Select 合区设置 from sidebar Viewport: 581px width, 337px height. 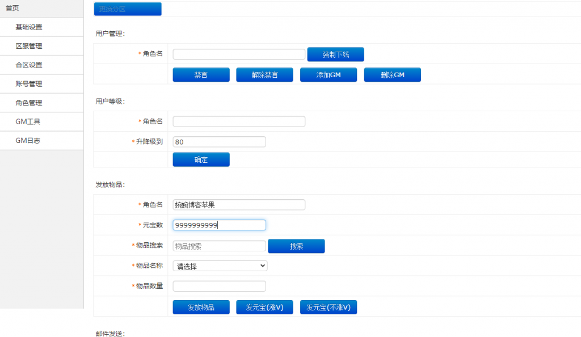click(29, 65)
